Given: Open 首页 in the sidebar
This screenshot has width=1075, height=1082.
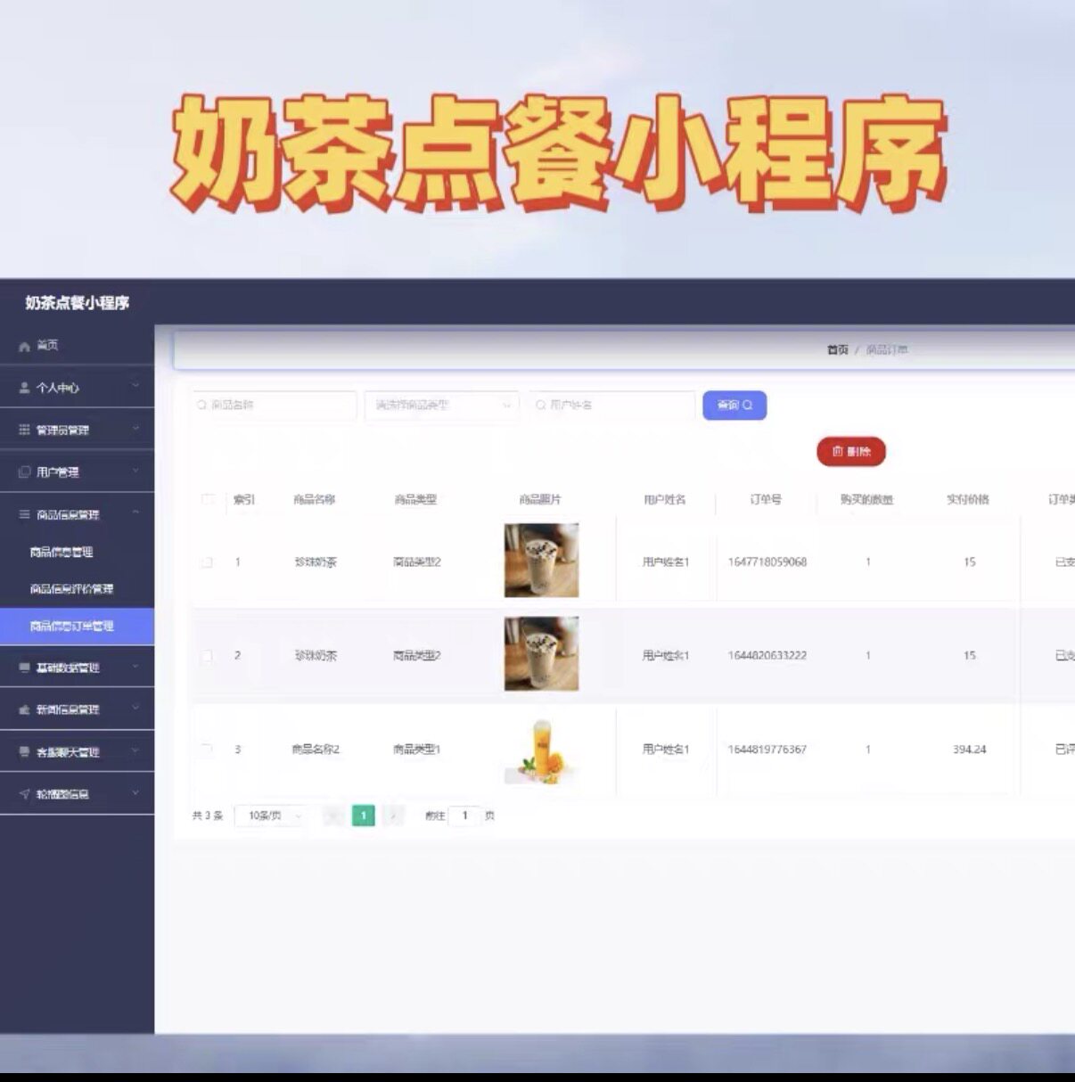Looking at the screenshot, I should click(x=77, y=346).
